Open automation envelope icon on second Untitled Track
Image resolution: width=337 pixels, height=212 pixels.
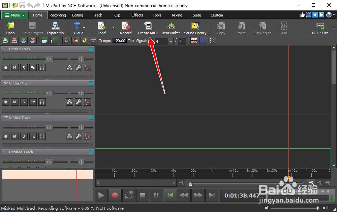[88, 102]
